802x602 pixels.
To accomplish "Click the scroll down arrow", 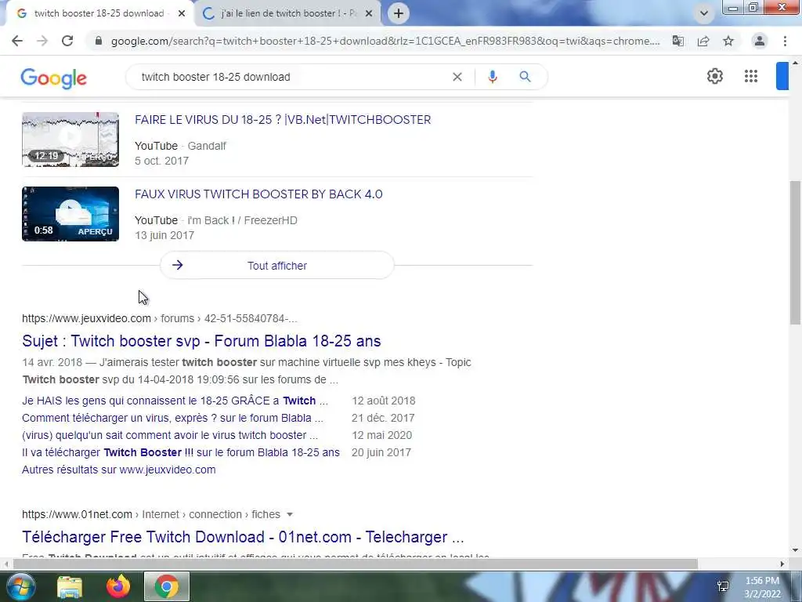I will (x=795, y=550).
